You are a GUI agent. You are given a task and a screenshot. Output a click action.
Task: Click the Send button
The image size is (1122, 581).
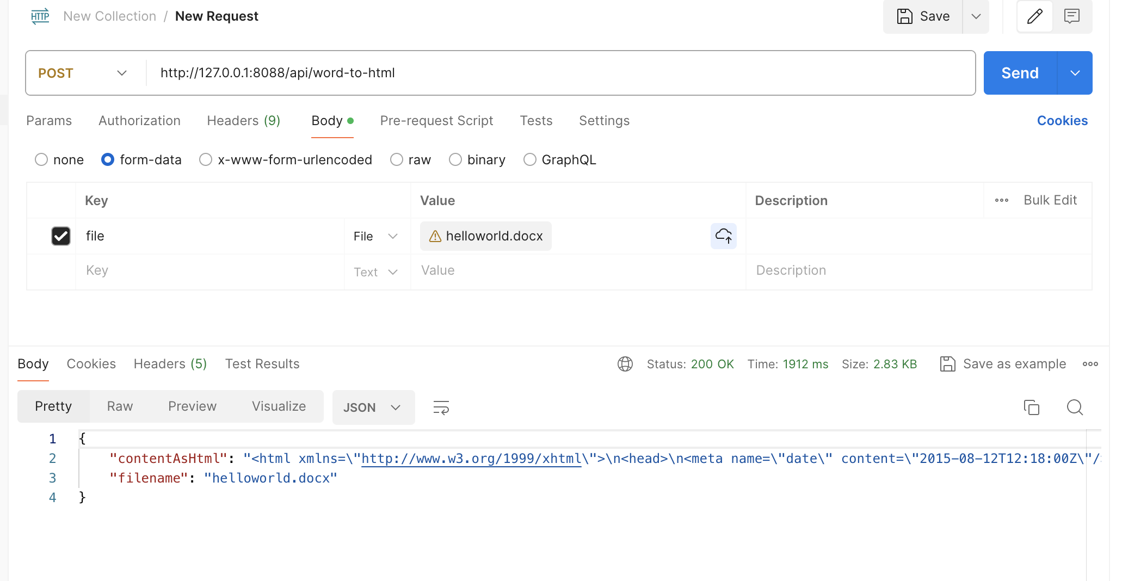pos(1020,72)
